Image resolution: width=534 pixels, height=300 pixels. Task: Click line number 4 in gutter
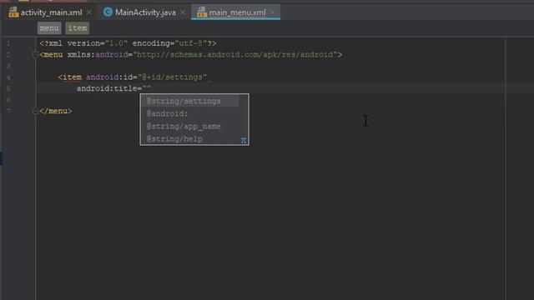click(8, 77)
